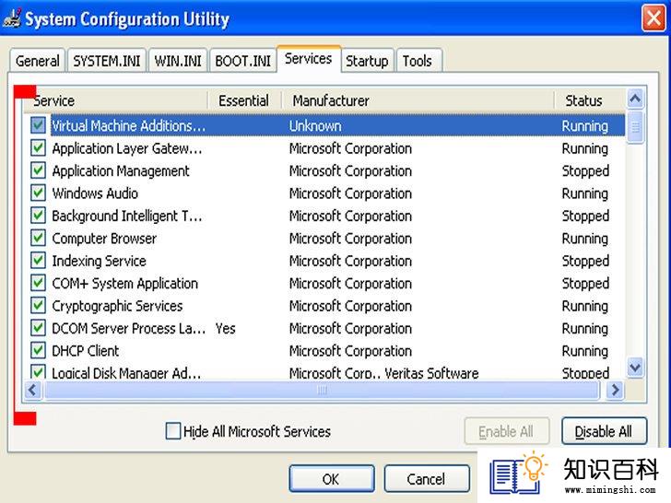Click Running status of DHCP Client
This screenshot has height=503, width=671.
click(x=585, y=351)
